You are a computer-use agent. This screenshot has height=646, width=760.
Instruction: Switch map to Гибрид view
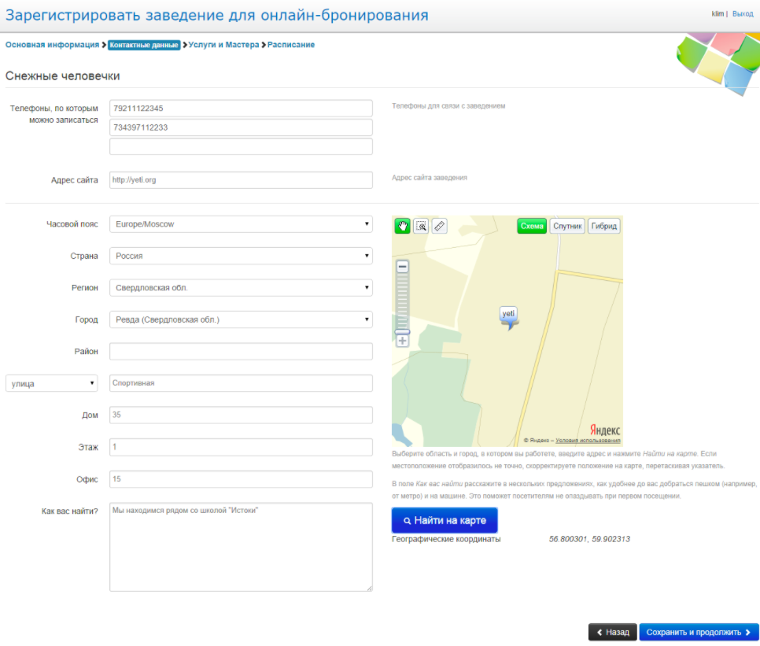[604, 226]
